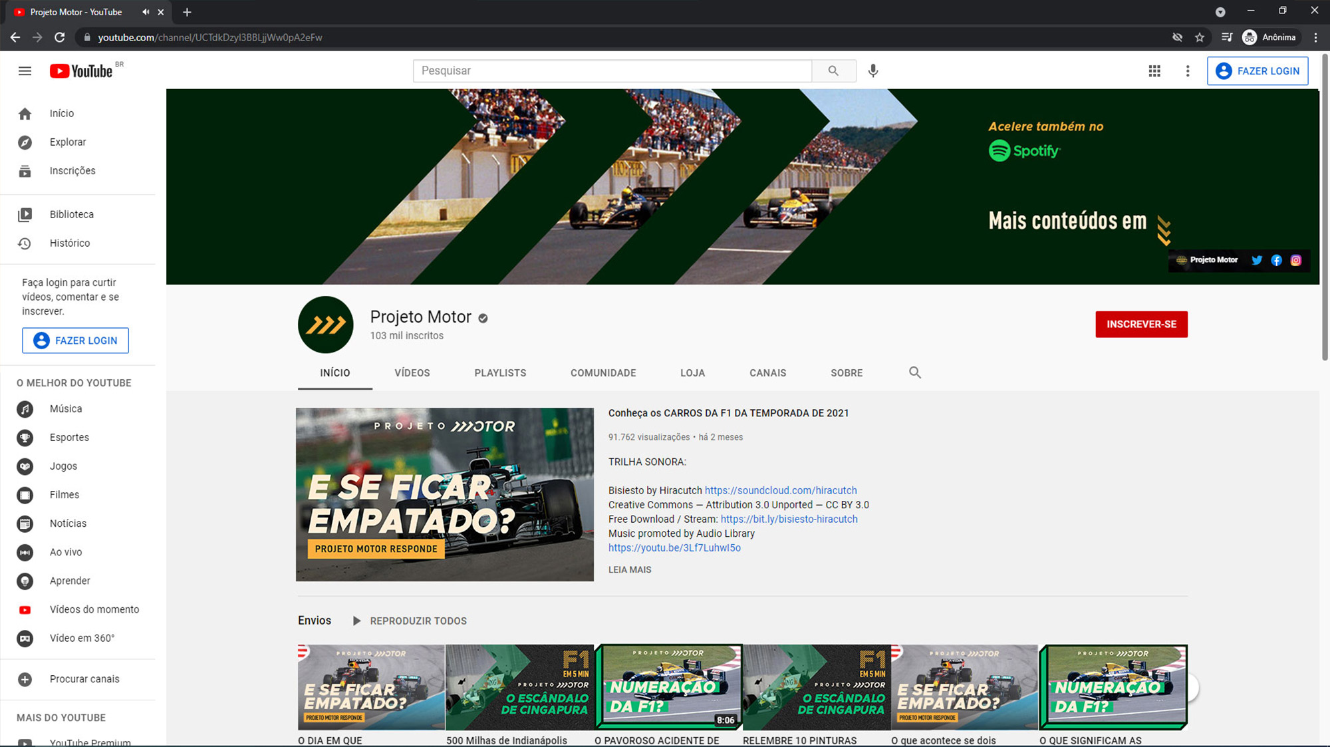Open new browser tab

(187, 12)
